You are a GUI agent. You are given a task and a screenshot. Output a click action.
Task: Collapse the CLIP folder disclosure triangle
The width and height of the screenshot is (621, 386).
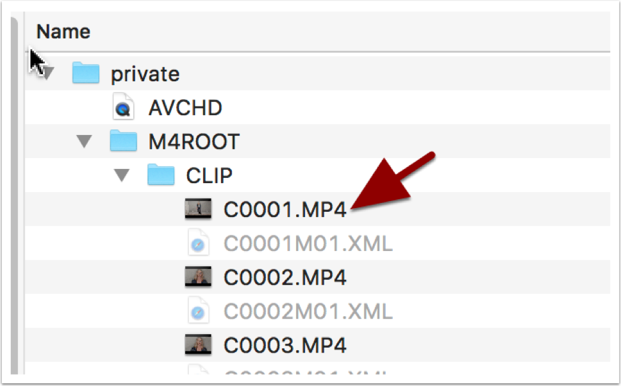(x=122, y=175)
